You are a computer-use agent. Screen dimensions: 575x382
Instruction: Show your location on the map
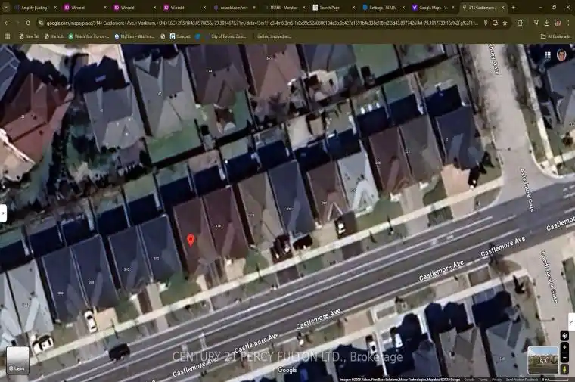(564, 335)
